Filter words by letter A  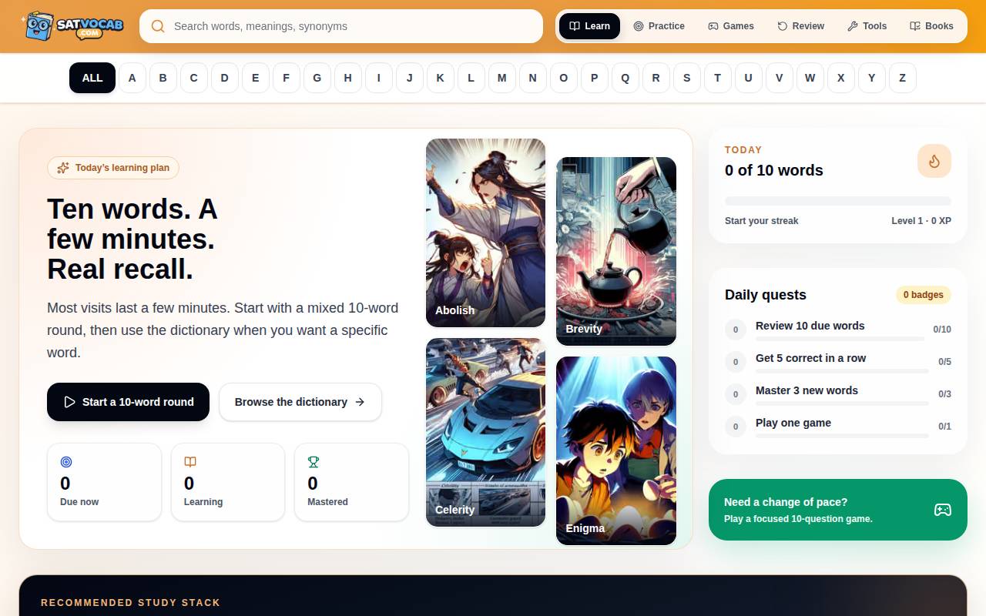132,78
